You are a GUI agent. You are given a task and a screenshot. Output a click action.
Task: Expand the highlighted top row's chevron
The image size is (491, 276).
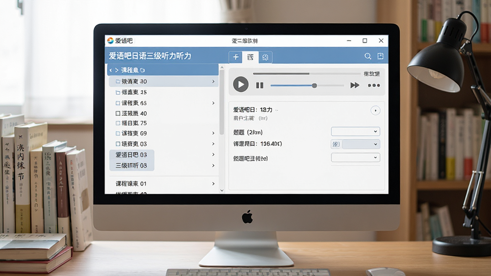[x=213, y=81]
